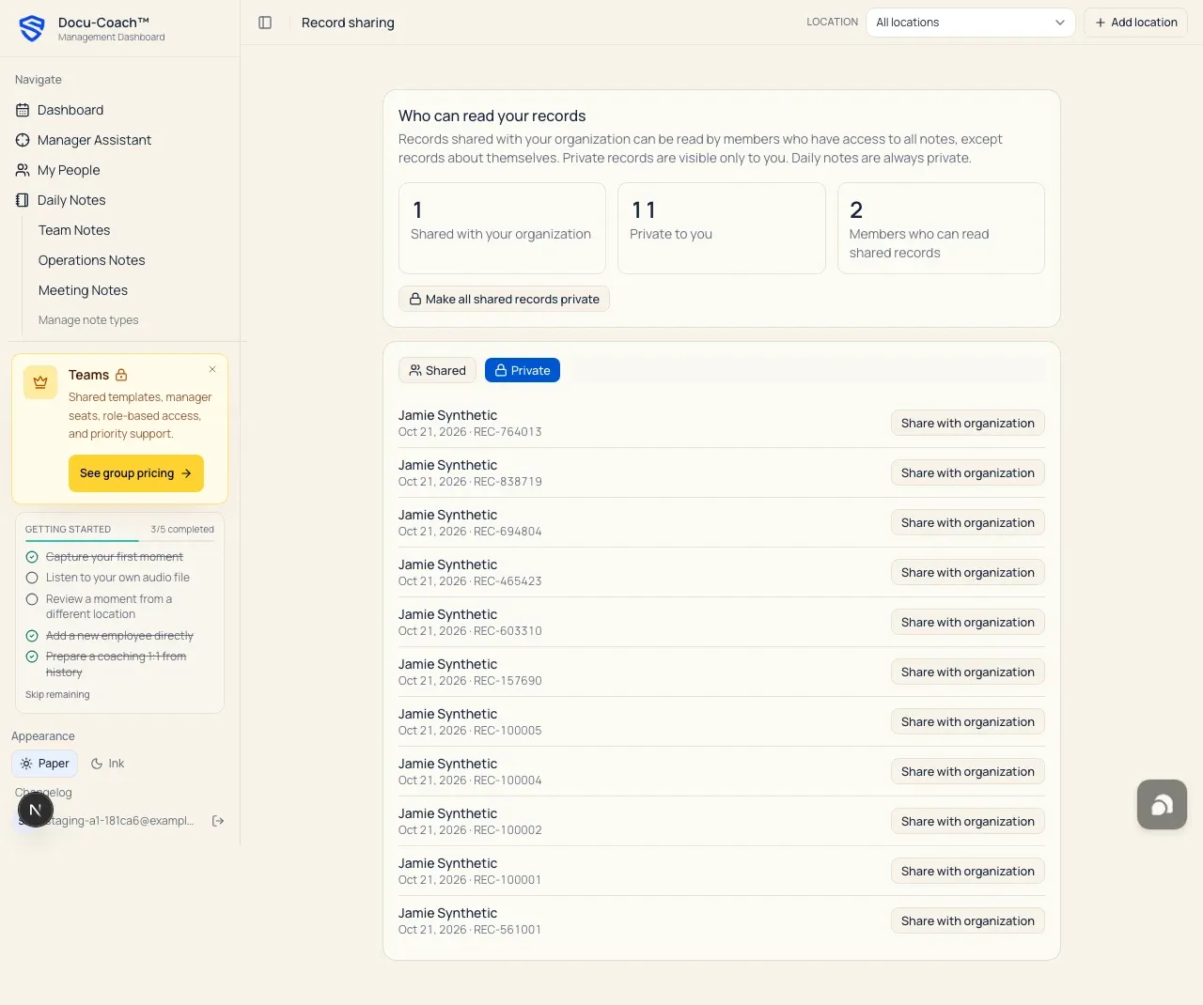This screenshot has width=1203, height=1005.
Task: Click Skip remaining link
Action: (x=57, y=695)
